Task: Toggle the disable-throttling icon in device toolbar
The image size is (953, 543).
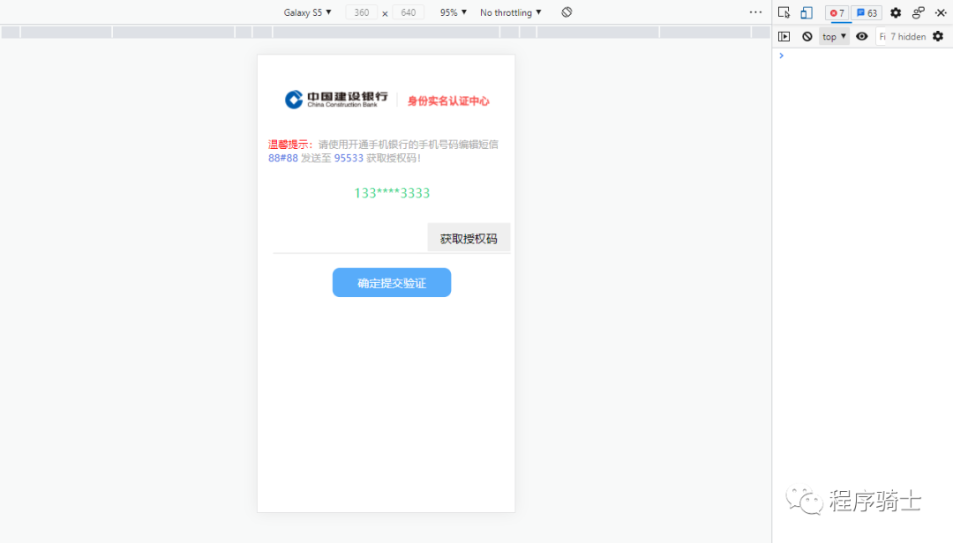Action: pyautogui.click(x=567, y=12)
